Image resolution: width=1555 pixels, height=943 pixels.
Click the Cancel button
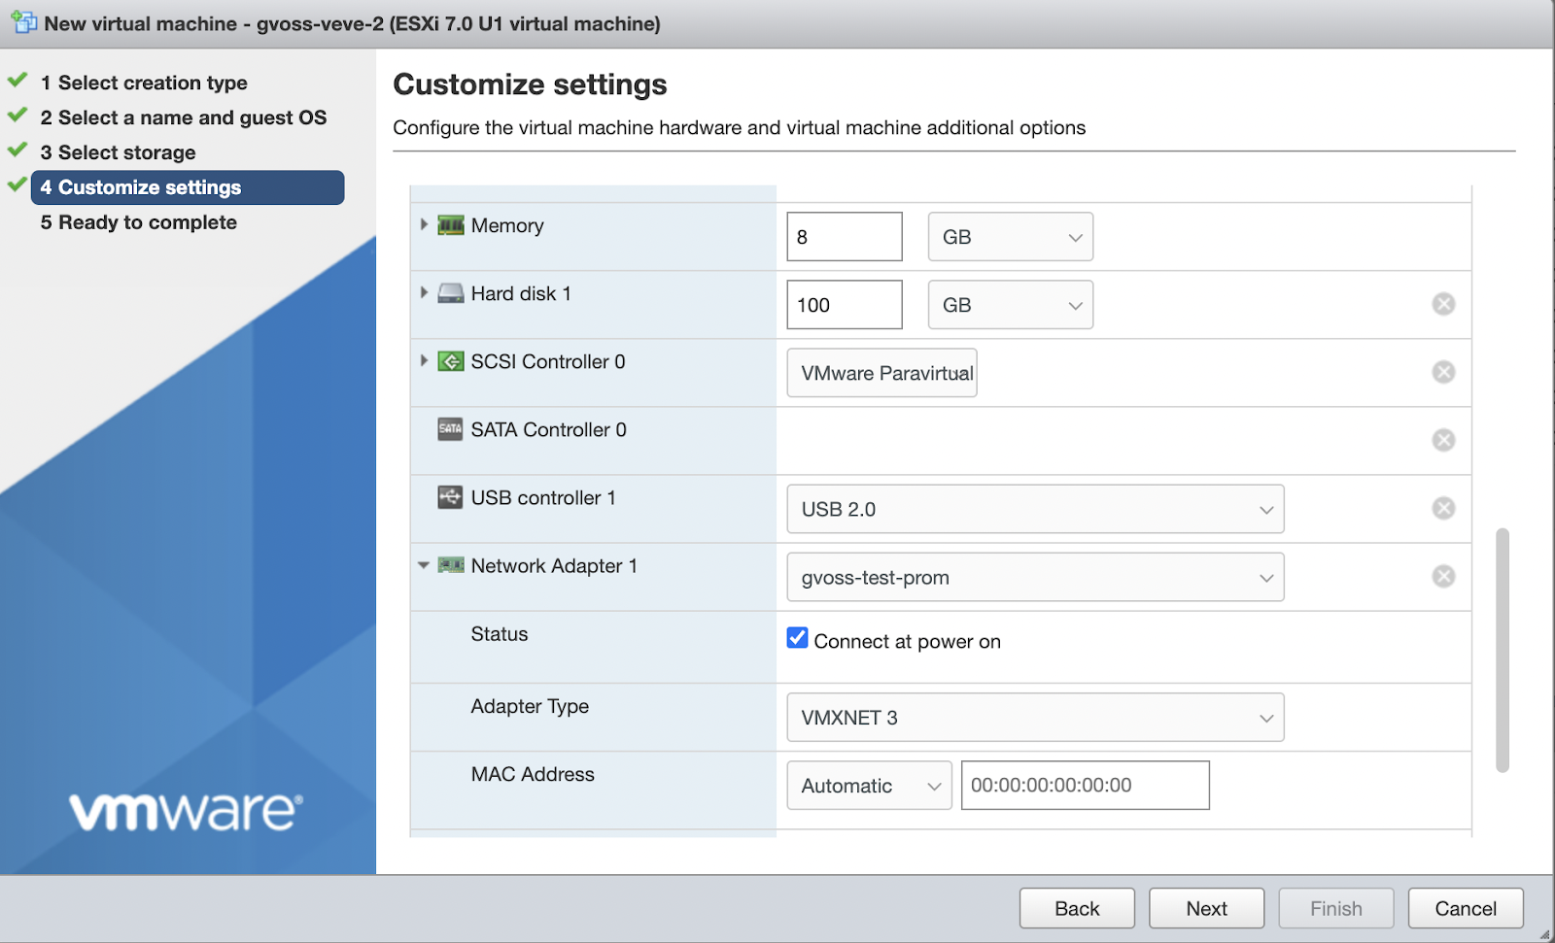click(x=1465, y=908)
